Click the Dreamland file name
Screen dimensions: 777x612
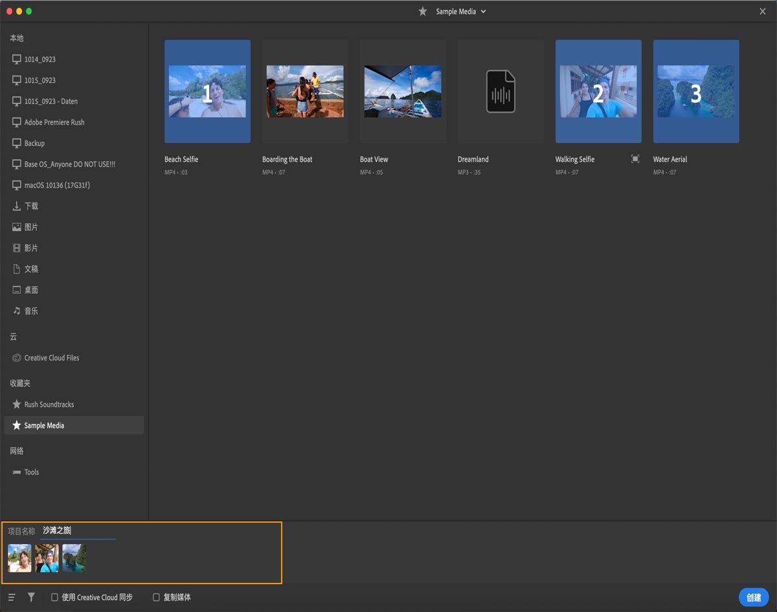473,159
